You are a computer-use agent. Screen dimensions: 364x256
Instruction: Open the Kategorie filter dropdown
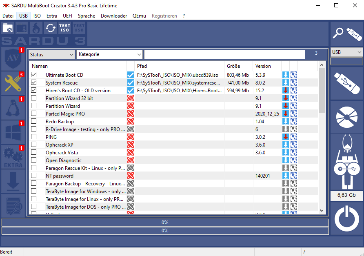(x=109, y=54)
